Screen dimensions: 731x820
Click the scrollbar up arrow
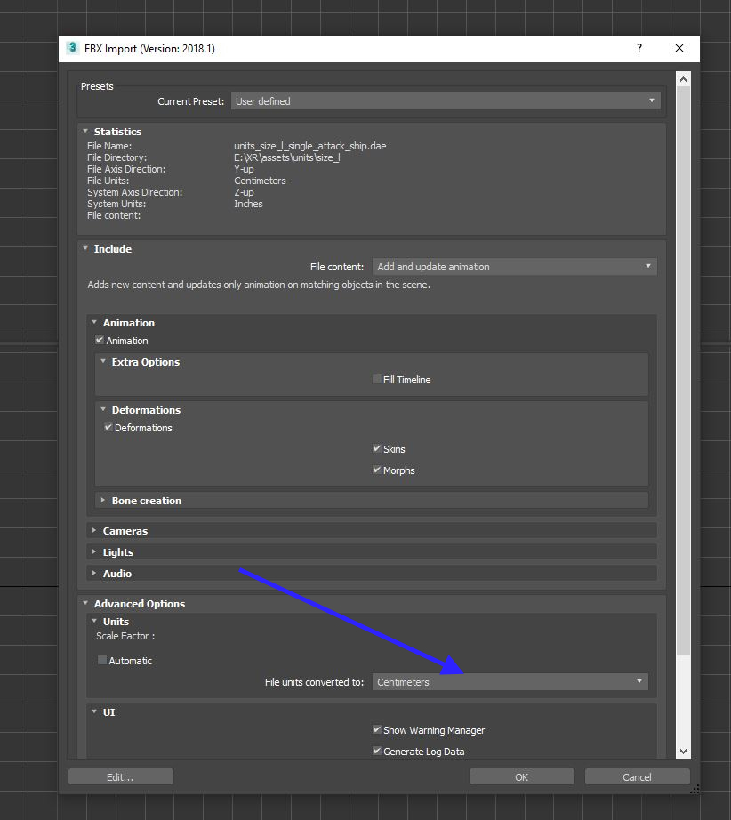683,79
